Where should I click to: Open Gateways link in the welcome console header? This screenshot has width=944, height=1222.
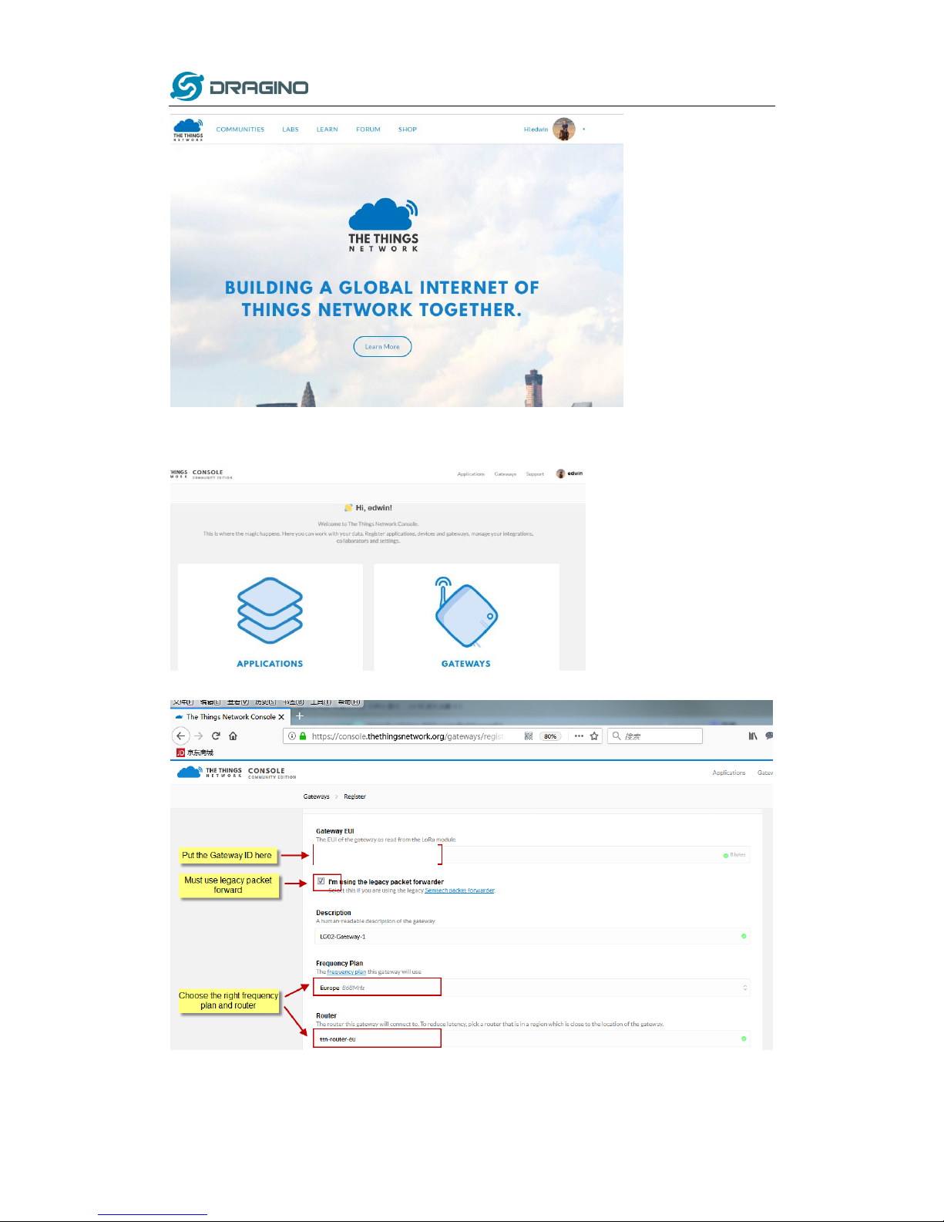click(506, 474)
